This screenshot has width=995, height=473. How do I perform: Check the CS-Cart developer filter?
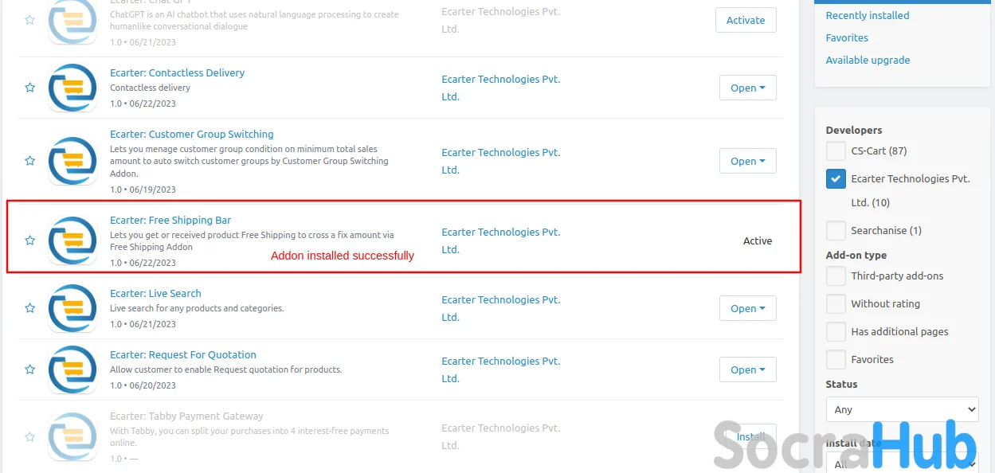click(x=836, y=151)
